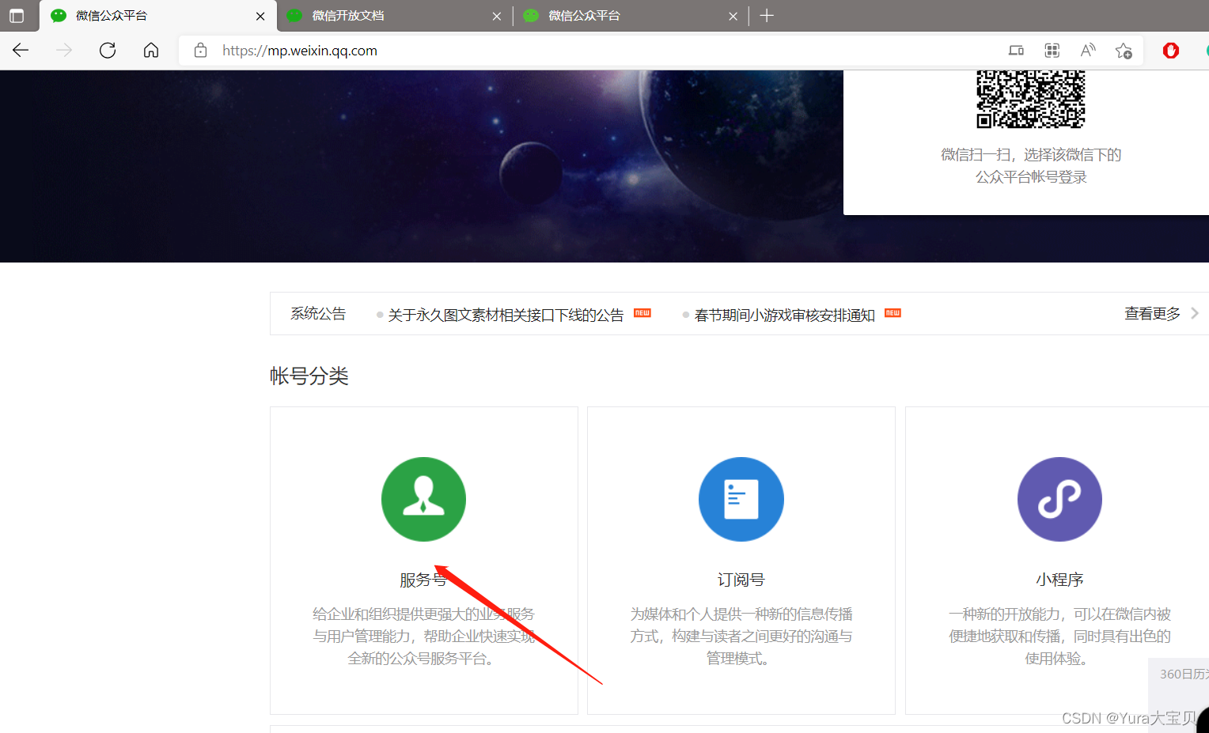Close the 微信开放文档 tab

497,16
